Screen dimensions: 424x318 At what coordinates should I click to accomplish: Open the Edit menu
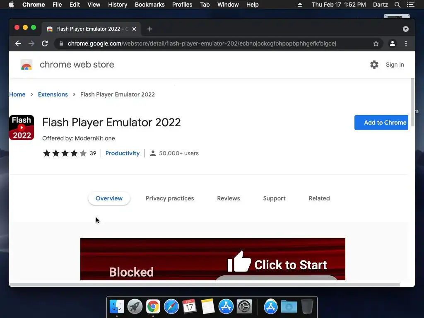[x=75, y=5]
